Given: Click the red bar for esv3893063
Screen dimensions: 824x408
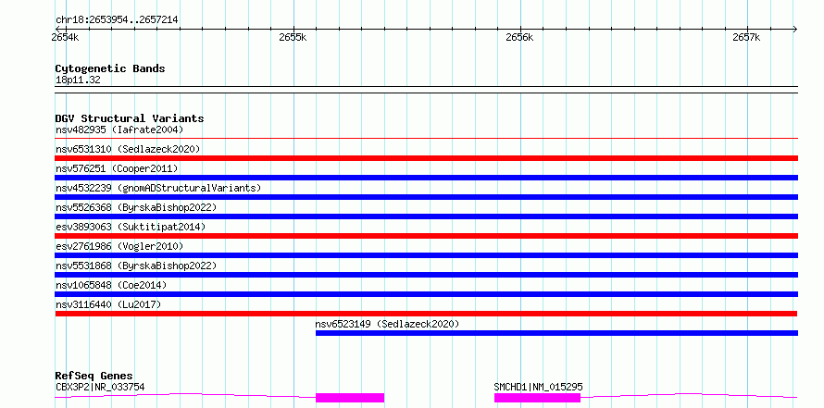Looking at the screenshot, I should coord(426,236).
